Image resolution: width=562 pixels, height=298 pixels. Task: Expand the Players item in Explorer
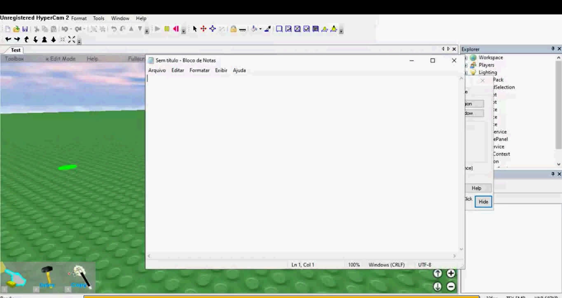(x=467, y=65)
